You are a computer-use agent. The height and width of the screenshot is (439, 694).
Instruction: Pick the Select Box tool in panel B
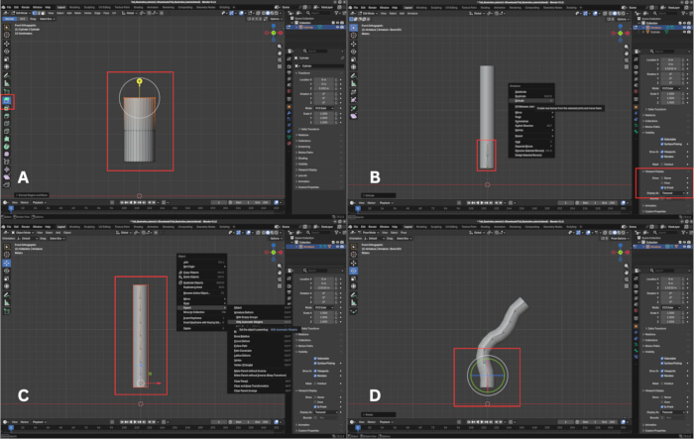(354, 28)
